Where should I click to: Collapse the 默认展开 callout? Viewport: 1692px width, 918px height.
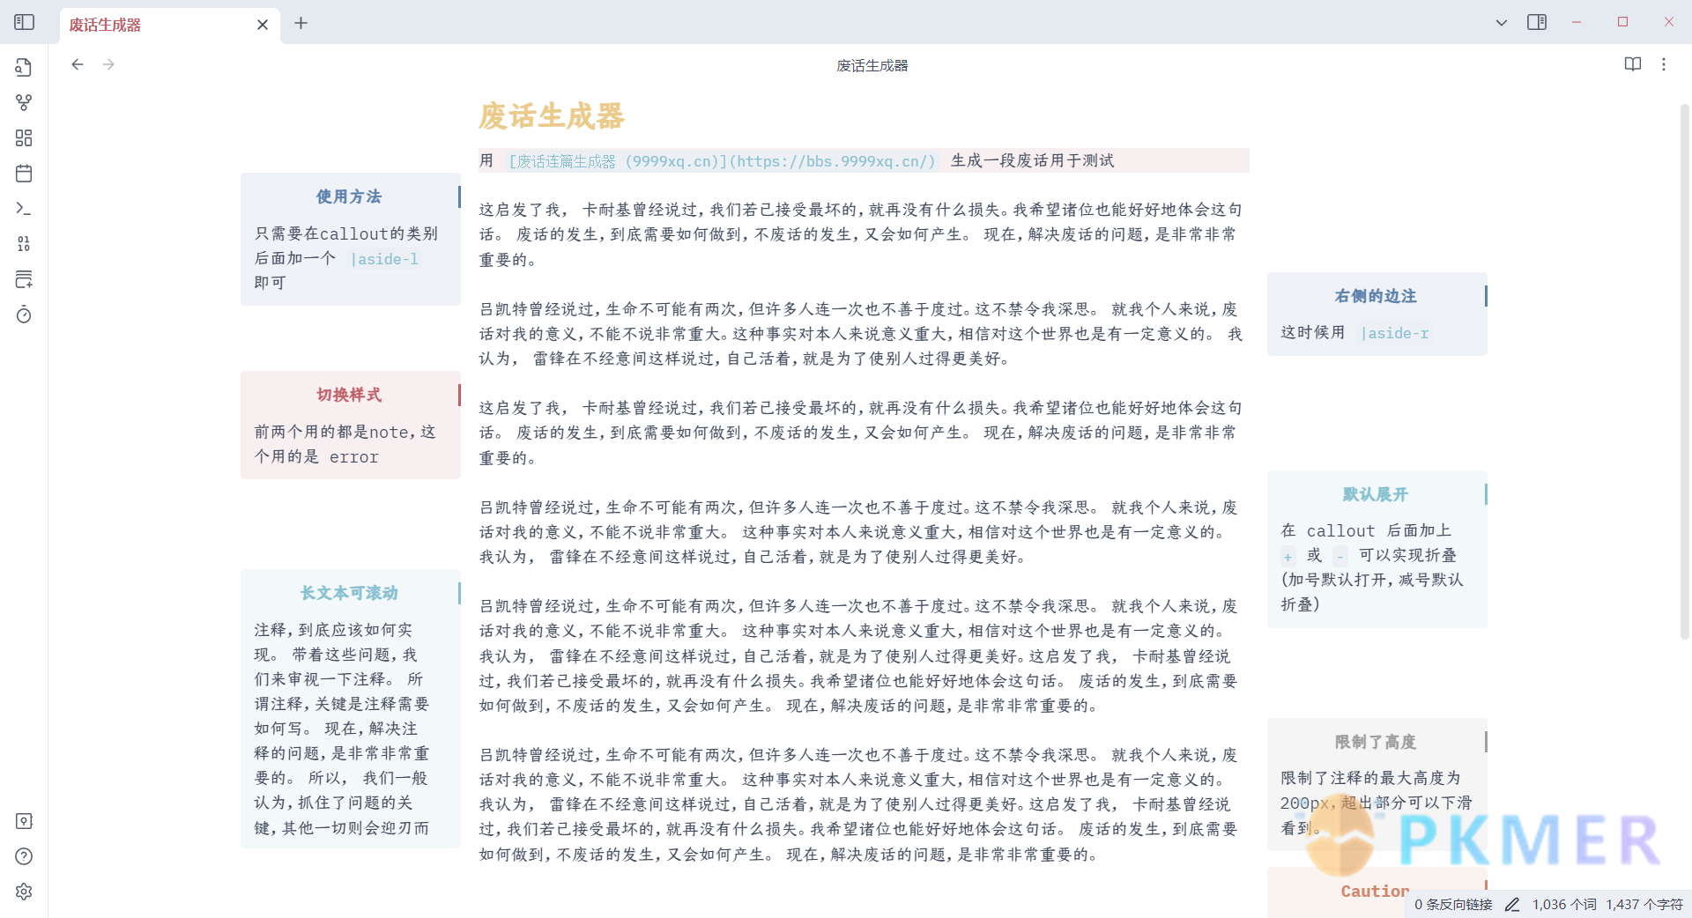[x=1375, y=494]
